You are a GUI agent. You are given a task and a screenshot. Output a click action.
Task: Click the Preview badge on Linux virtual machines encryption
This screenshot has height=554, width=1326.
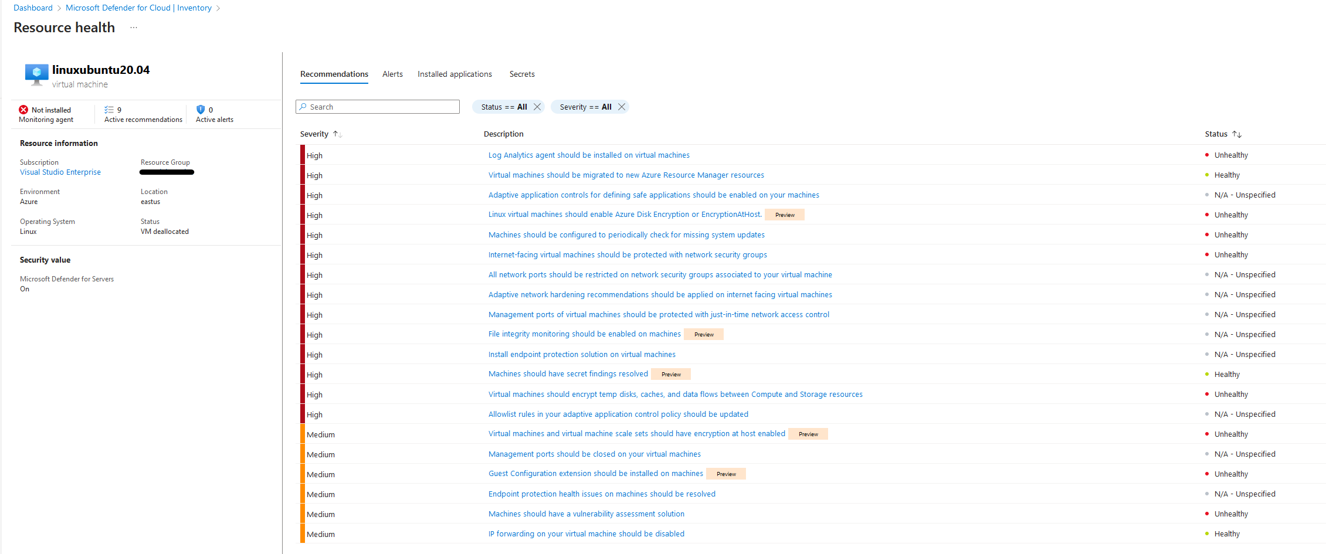point(785,215)
